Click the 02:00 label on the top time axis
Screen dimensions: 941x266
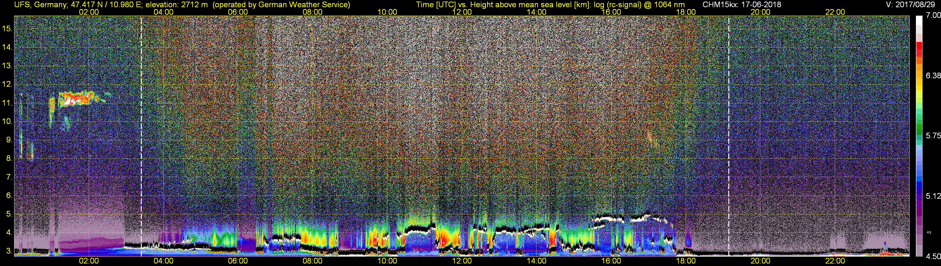point(89,12)
